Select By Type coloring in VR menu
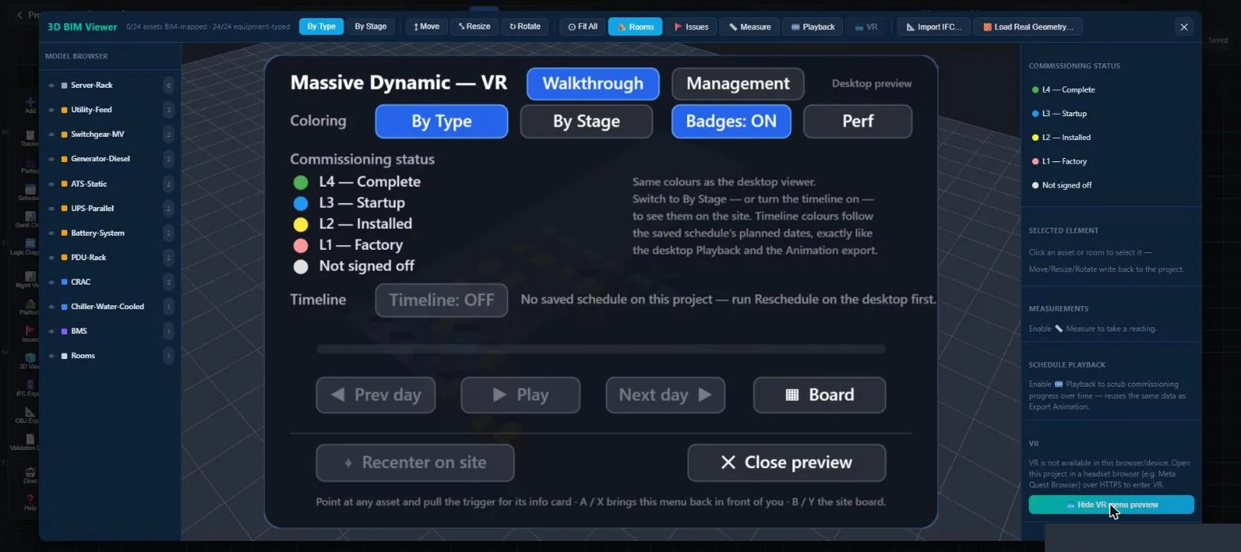 tap(442, 122)
